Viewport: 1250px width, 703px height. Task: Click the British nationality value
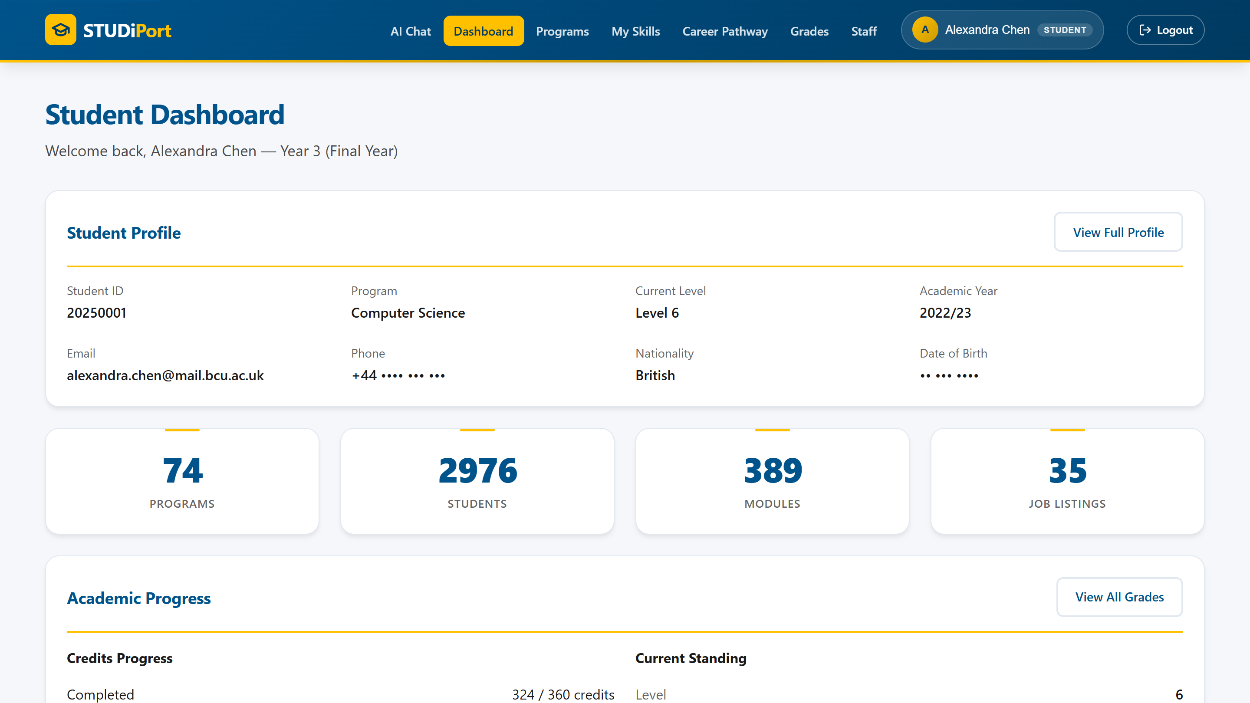point(655,375)
